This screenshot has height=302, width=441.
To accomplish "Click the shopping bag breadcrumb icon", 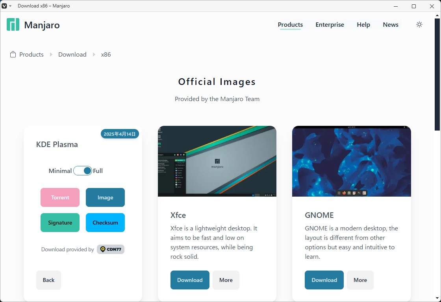I will pos(13,55).
